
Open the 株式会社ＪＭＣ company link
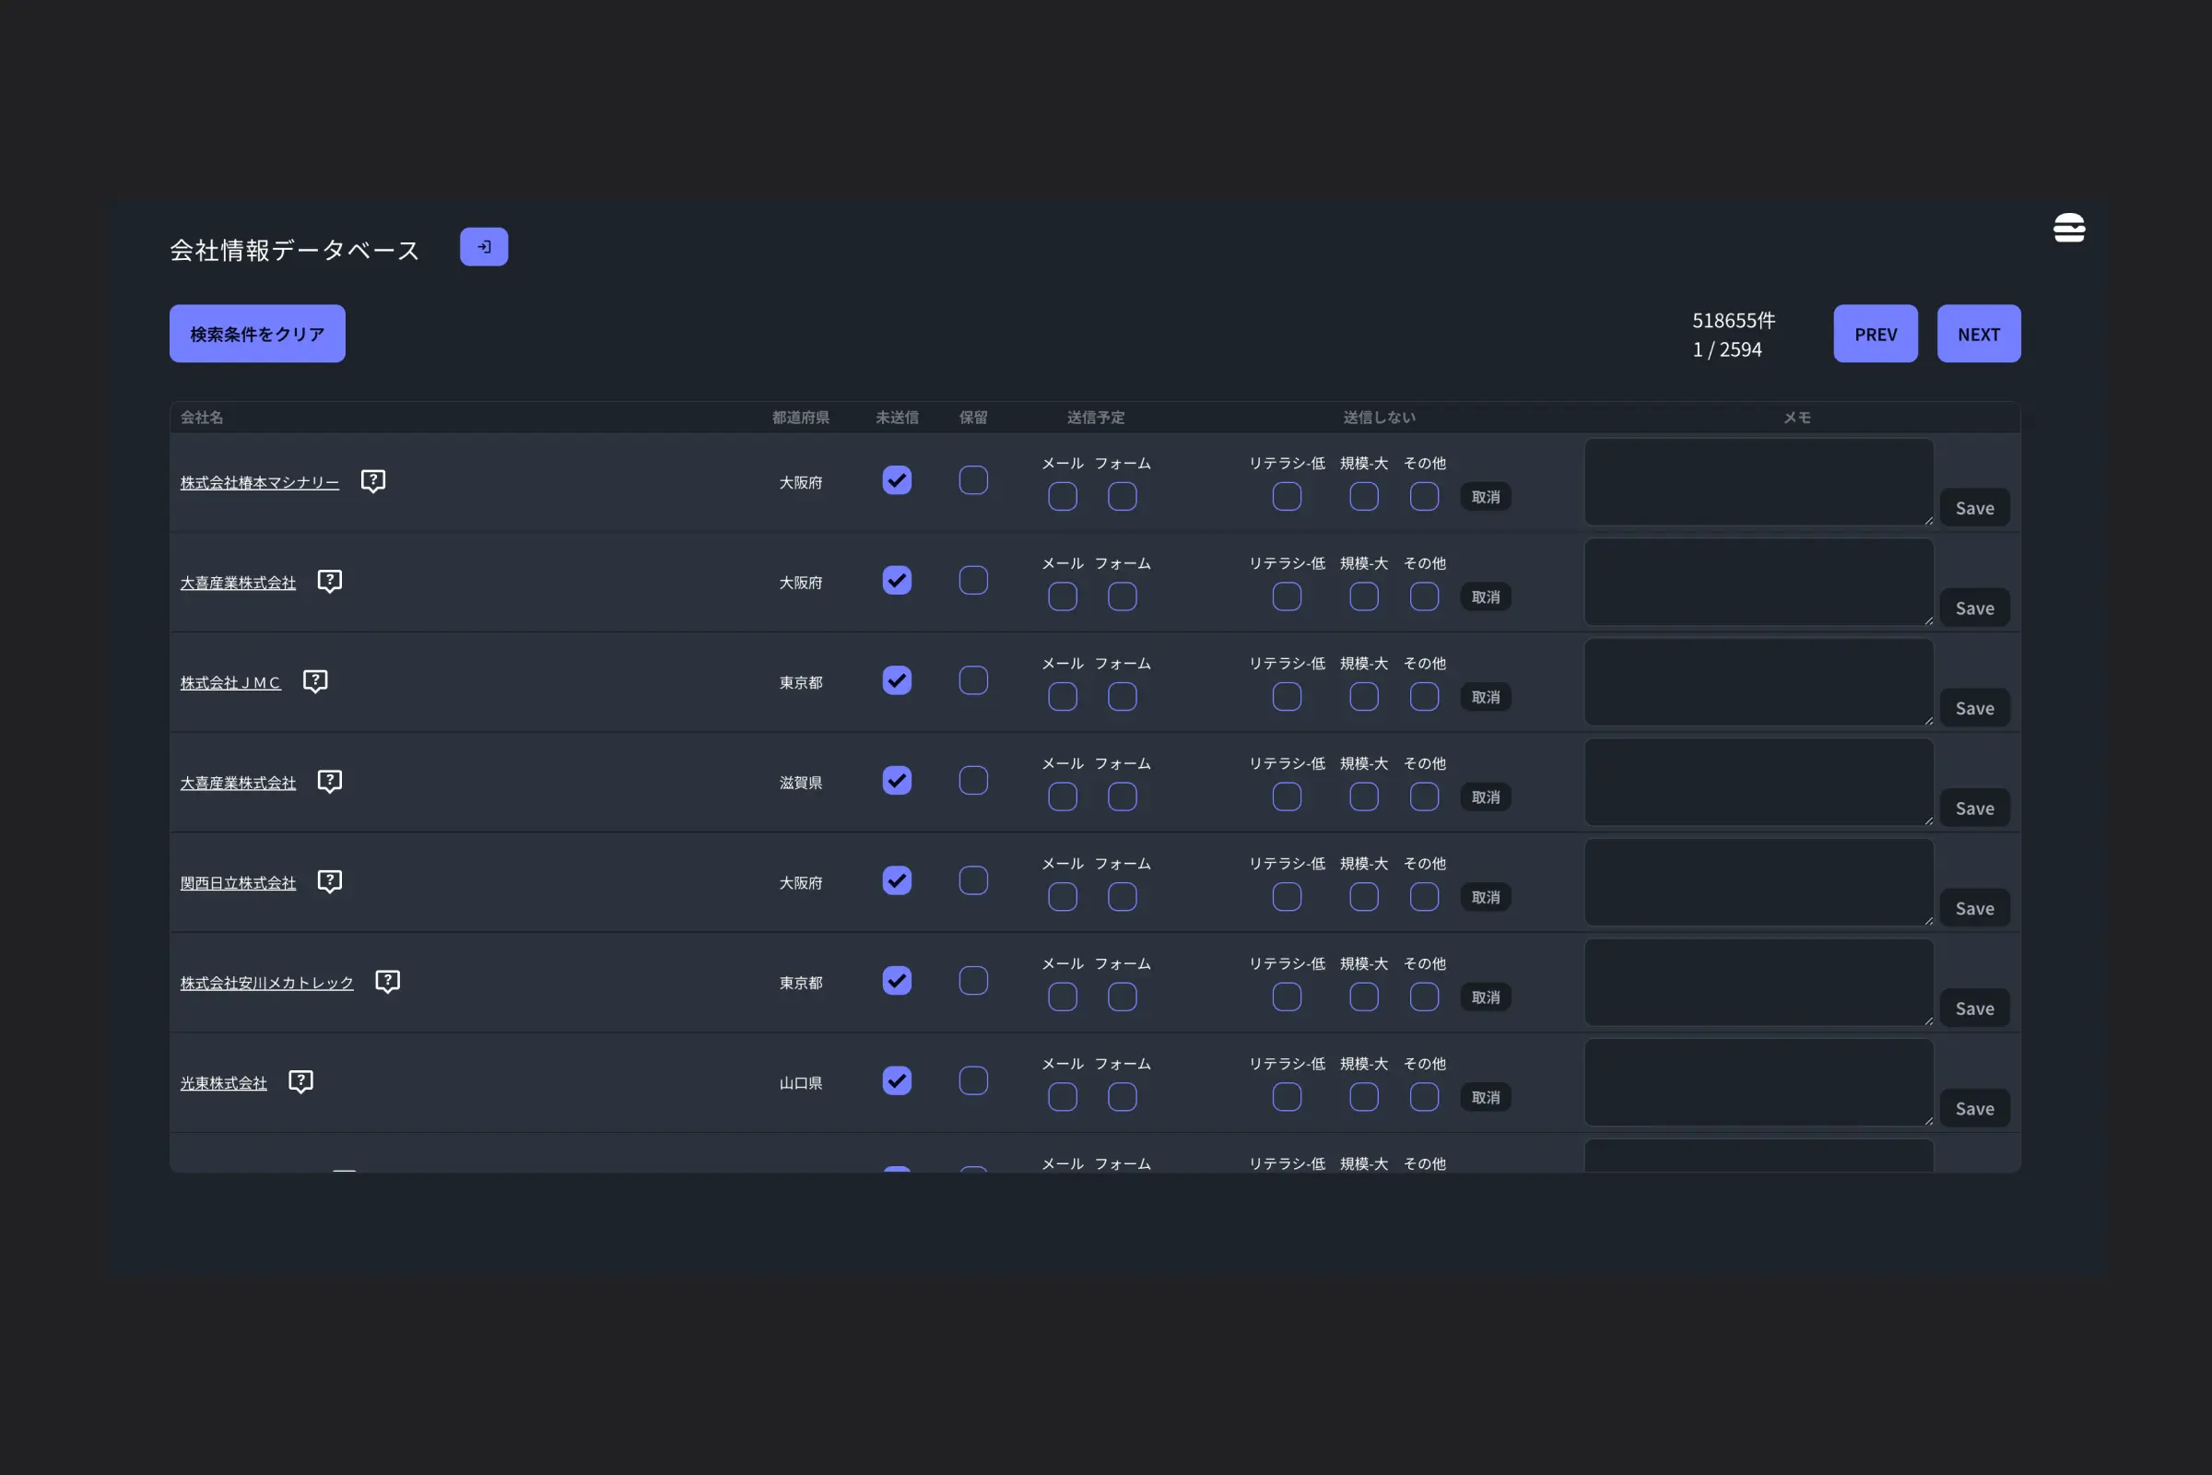[x=230, y=683]
